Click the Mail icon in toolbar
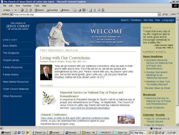179x135 pixels. [x=74, y=10]
